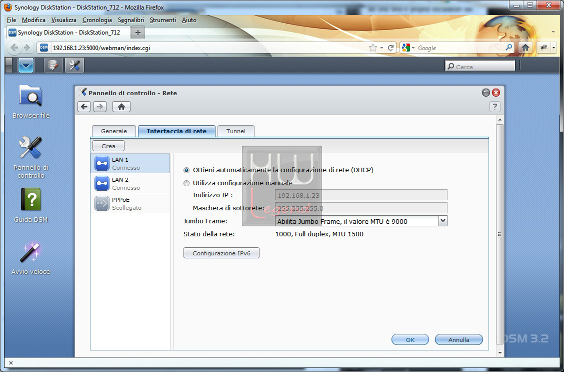Select Utilizza configurazione manuale option
Screen dimensions: 564x372
(186, 183)
